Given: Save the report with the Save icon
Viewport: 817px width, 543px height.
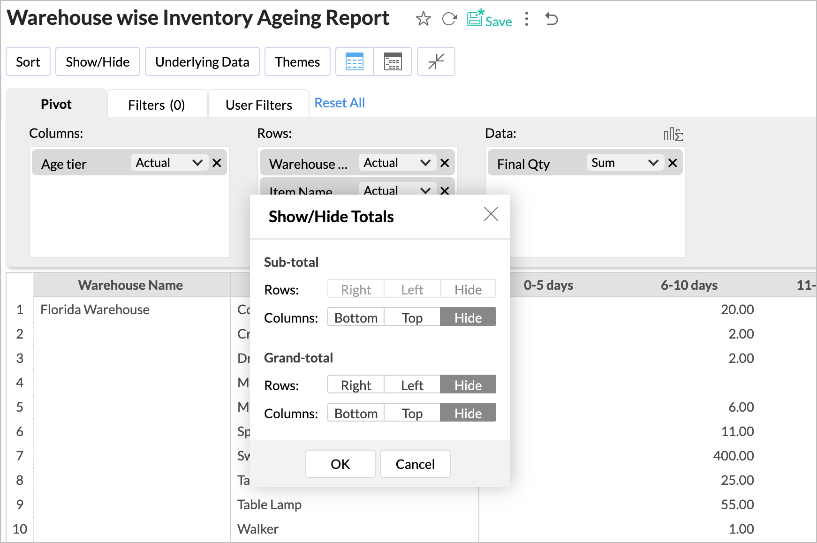Looking at the screenshot, I should click(x=489, y=19).
